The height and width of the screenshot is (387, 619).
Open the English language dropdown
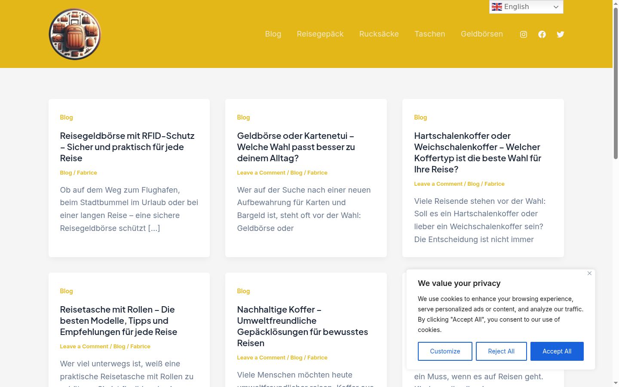click(x=526, y=7)
